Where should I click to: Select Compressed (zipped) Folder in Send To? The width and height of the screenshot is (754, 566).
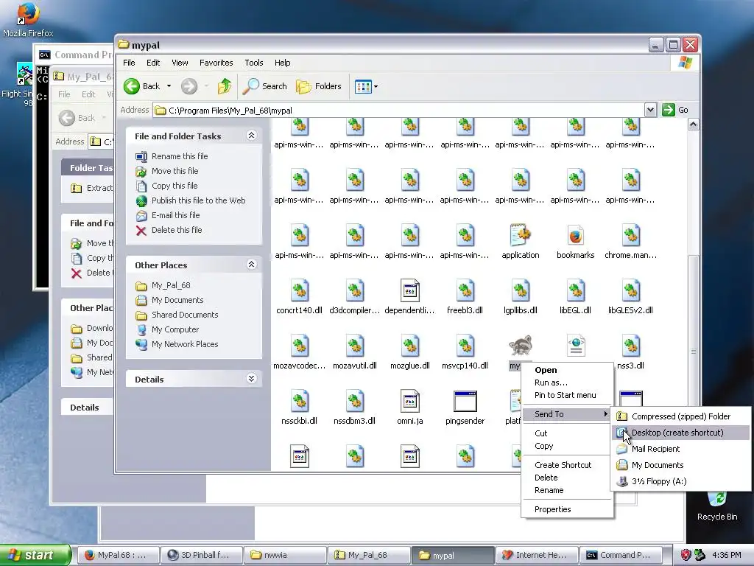click(x=681, y=416)
